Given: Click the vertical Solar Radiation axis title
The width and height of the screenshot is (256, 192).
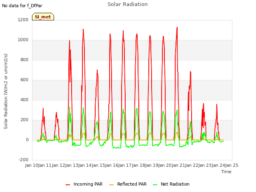Looking at the screenshot, I should (x=6, y=91).
